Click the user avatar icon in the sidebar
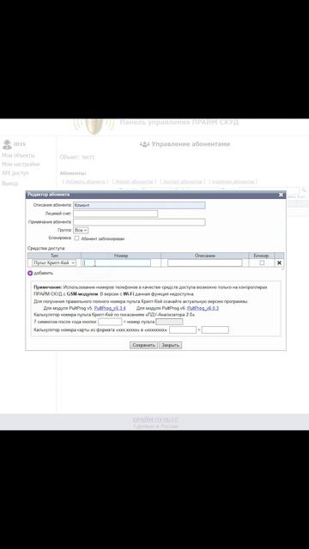 pos(7,144)
